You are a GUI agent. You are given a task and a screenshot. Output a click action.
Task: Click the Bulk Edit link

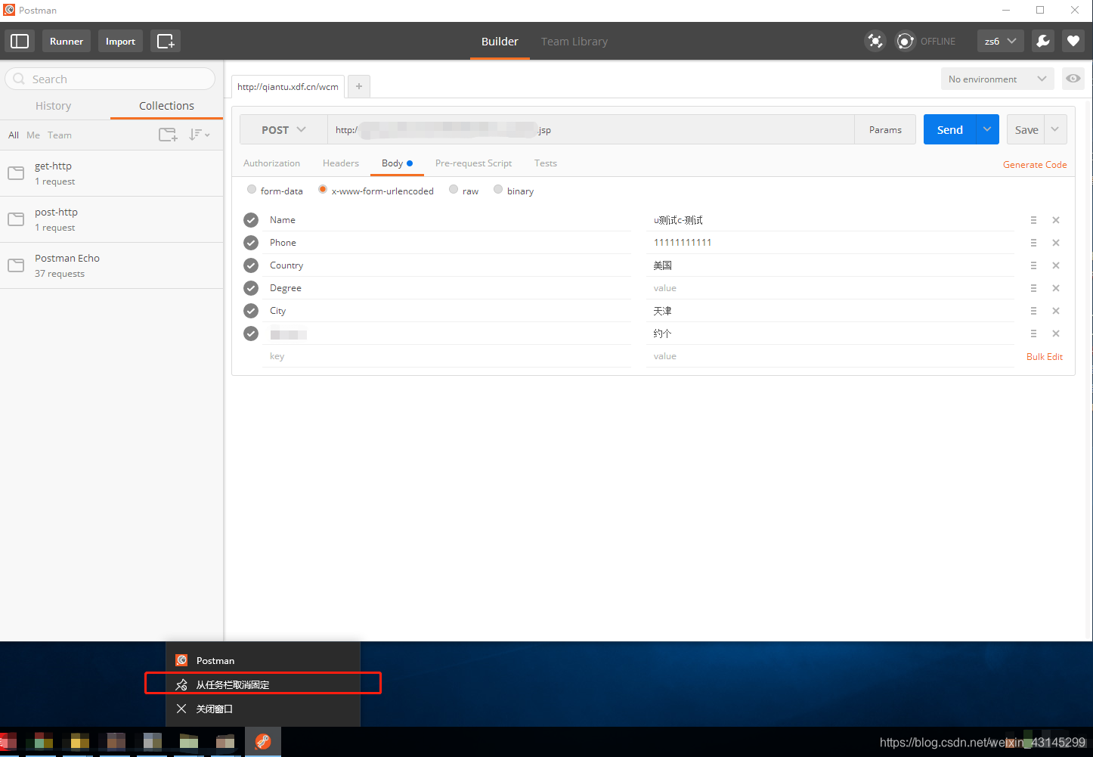1045,356
